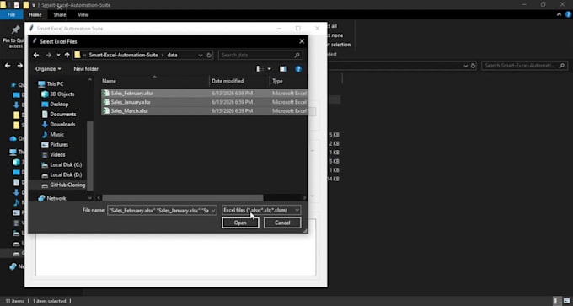573x306 pixels.
Task: Refresh the Explorer window address bar
Action: tap(474, 66)
